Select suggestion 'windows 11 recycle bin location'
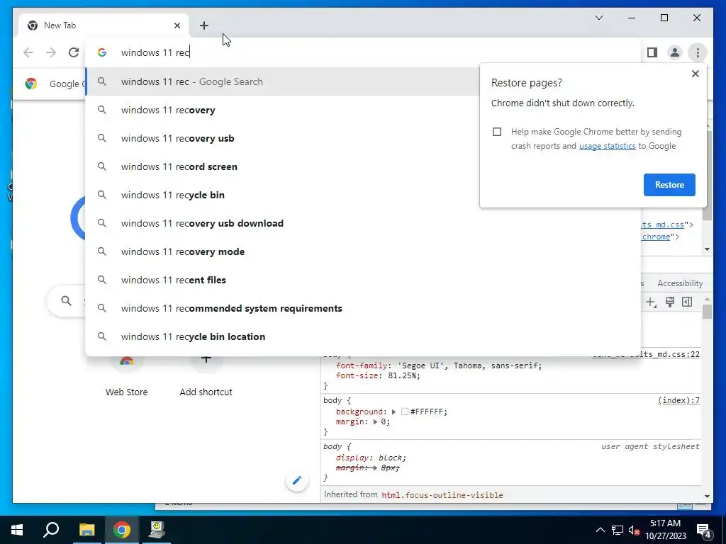Image resolution: width=726 pixels, height=544 pixels. click(364, 336)
